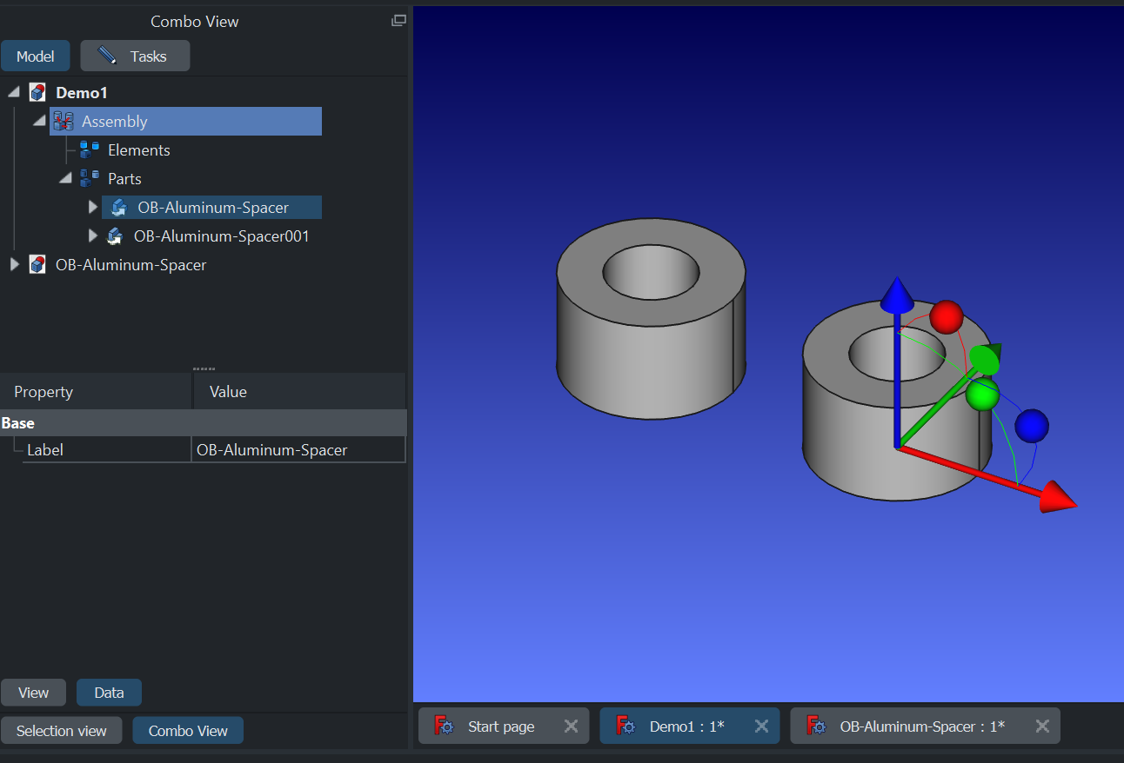
Task: Select OB-Aluminum-Spacer001 in the tree
Action: [222, 236]
